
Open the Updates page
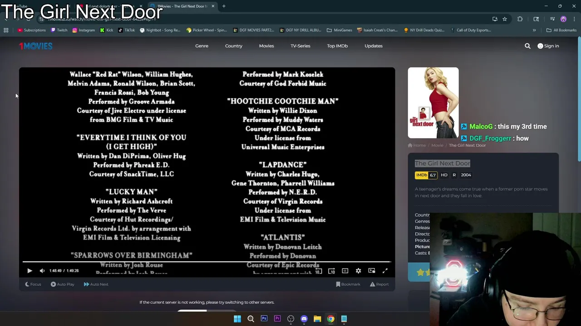tap(374, 46)
